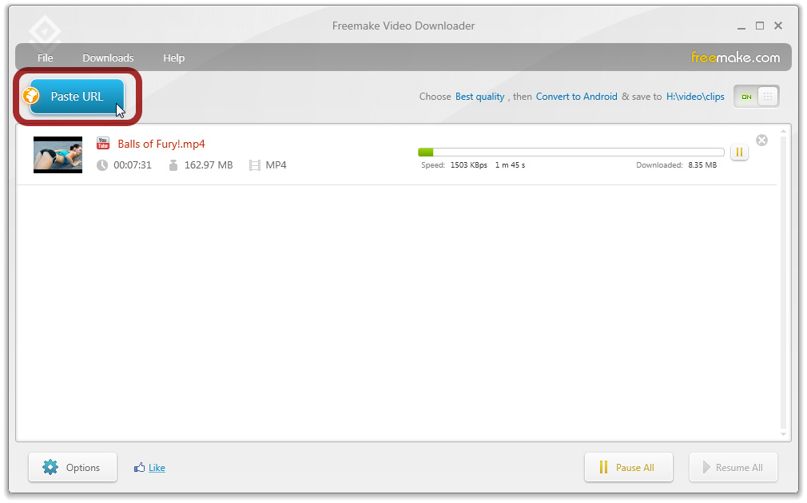
Task: Change the H:\video\clips save folder
Action: click(x=695, y=97)
